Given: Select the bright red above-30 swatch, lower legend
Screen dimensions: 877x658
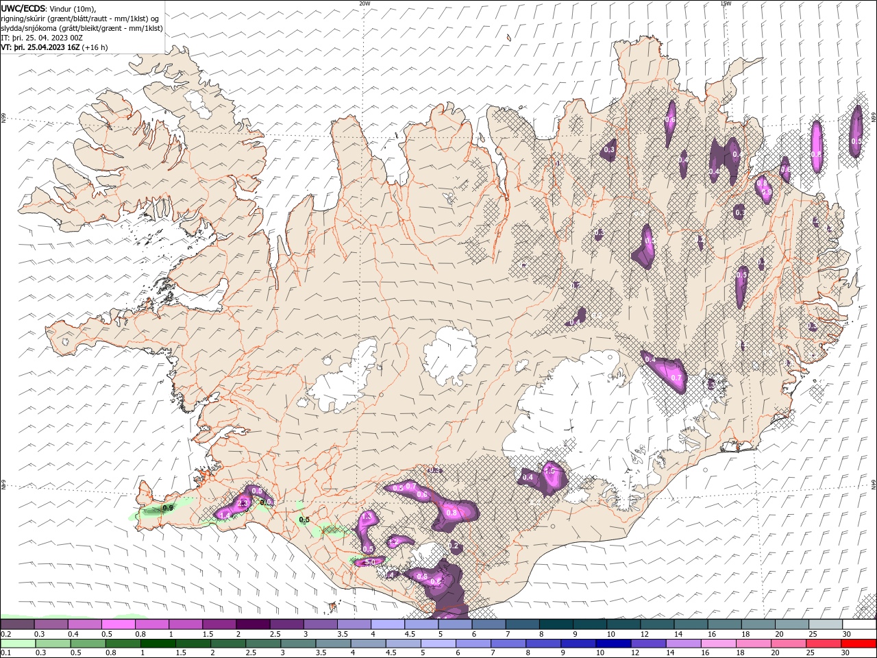Looking at the screenshot, I should point(858,644).
